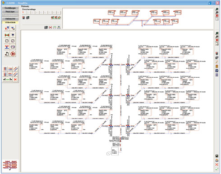Click the small pencil edit icon in right toolbar
The width and height of the screenshot is (221, 174).
click(217, 62)
